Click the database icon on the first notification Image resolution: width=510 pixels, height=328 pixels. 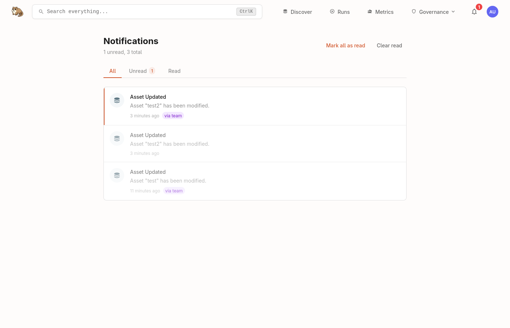117,100
